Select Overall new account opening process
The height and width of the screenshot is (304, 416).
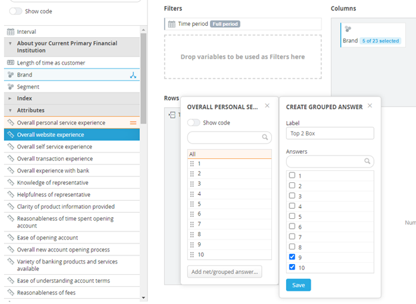click(x=72, y=249)
